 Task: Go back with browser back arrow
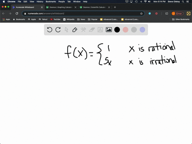(4, 14)
